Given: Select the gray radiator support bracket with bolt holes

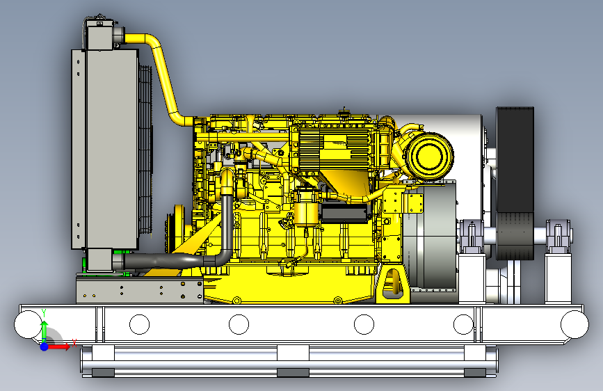Looking at the screenshot, I should (x=140, y=290).
